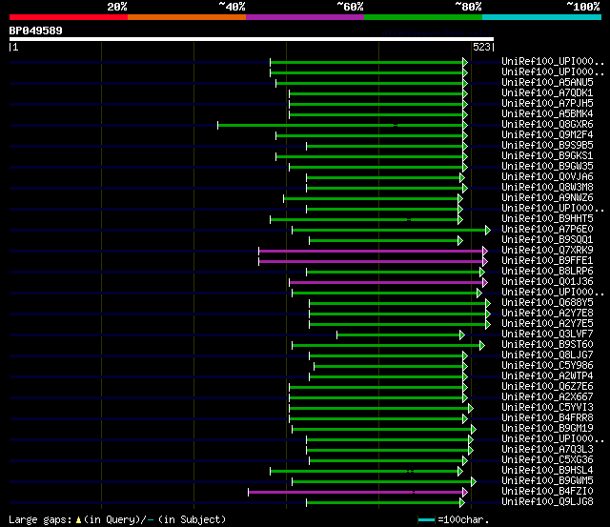Click the purple alignment bar in the Q7XRK9 row
Screen dimensions: 610x527
372,251
